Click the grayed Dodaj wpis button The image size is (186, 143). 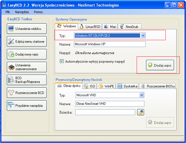click(x=160, y=122)
